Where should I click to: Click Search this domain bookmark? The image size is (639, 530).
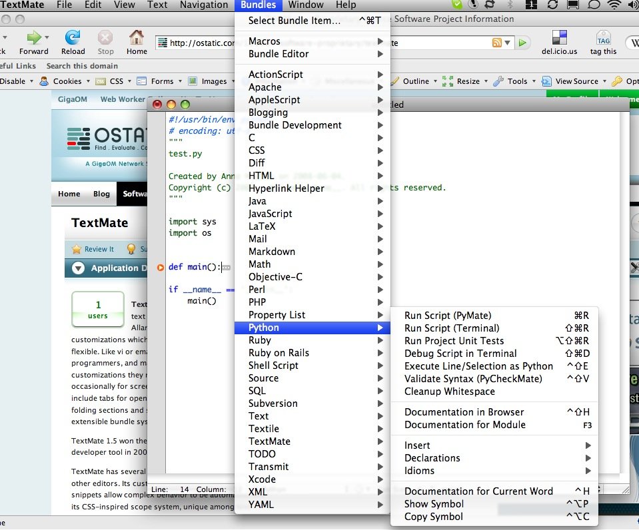pyautogui.click(x=82, y=66)
